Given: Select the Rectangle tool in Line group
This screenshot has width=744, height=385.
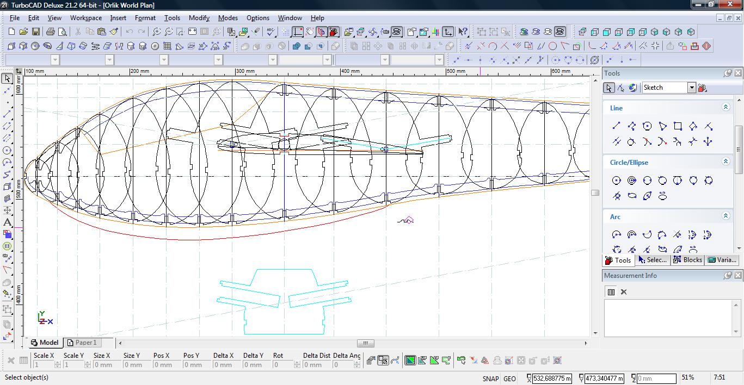Looking at the screenshot, I should [678, 126].
